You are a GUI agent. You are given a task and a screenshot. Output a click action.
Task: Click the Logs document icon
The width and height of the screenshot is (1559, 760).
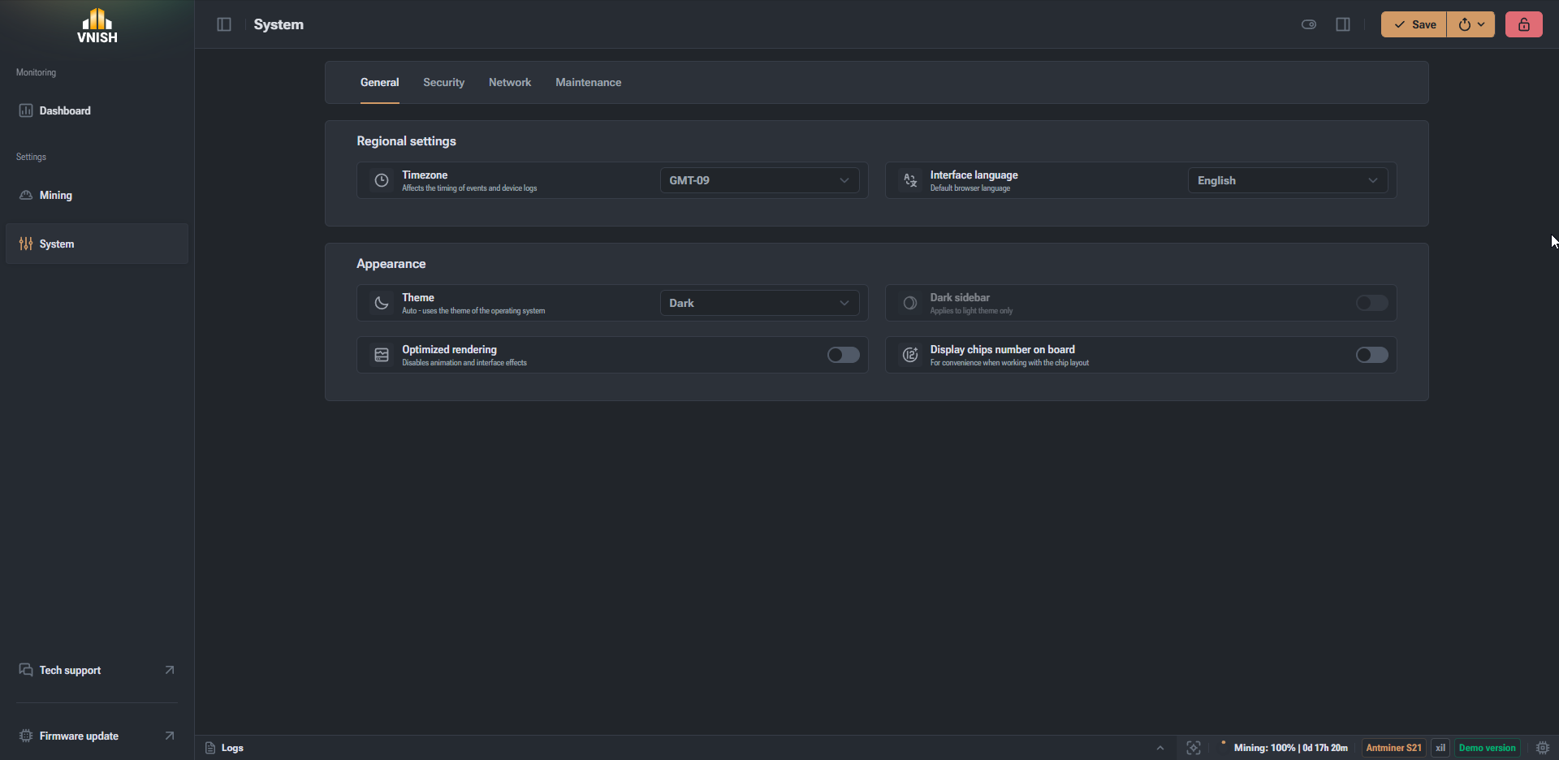[x=210, y=748]
